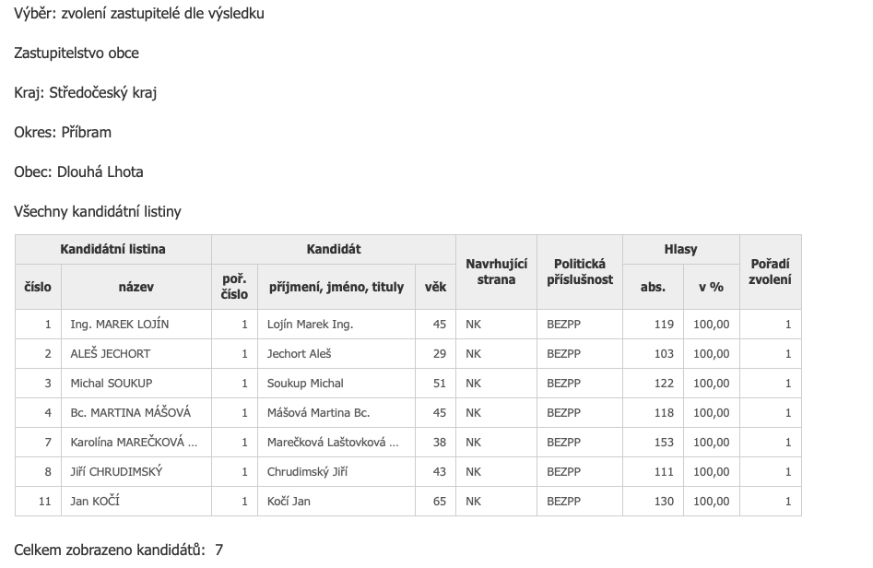Select candidate Chrudimský Jiří name cell

309,472
